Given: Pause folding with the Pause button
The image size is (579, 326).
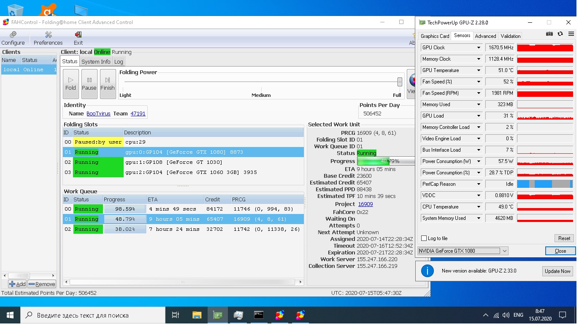Looking at the screenshot, I should pos(89,84).
